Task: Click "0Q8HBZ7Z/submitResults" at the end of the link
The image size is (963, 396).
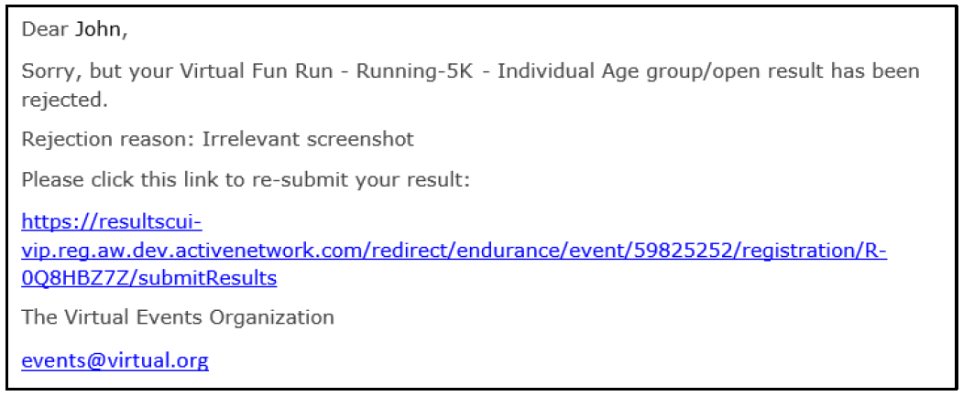Action: click(148, 277)
